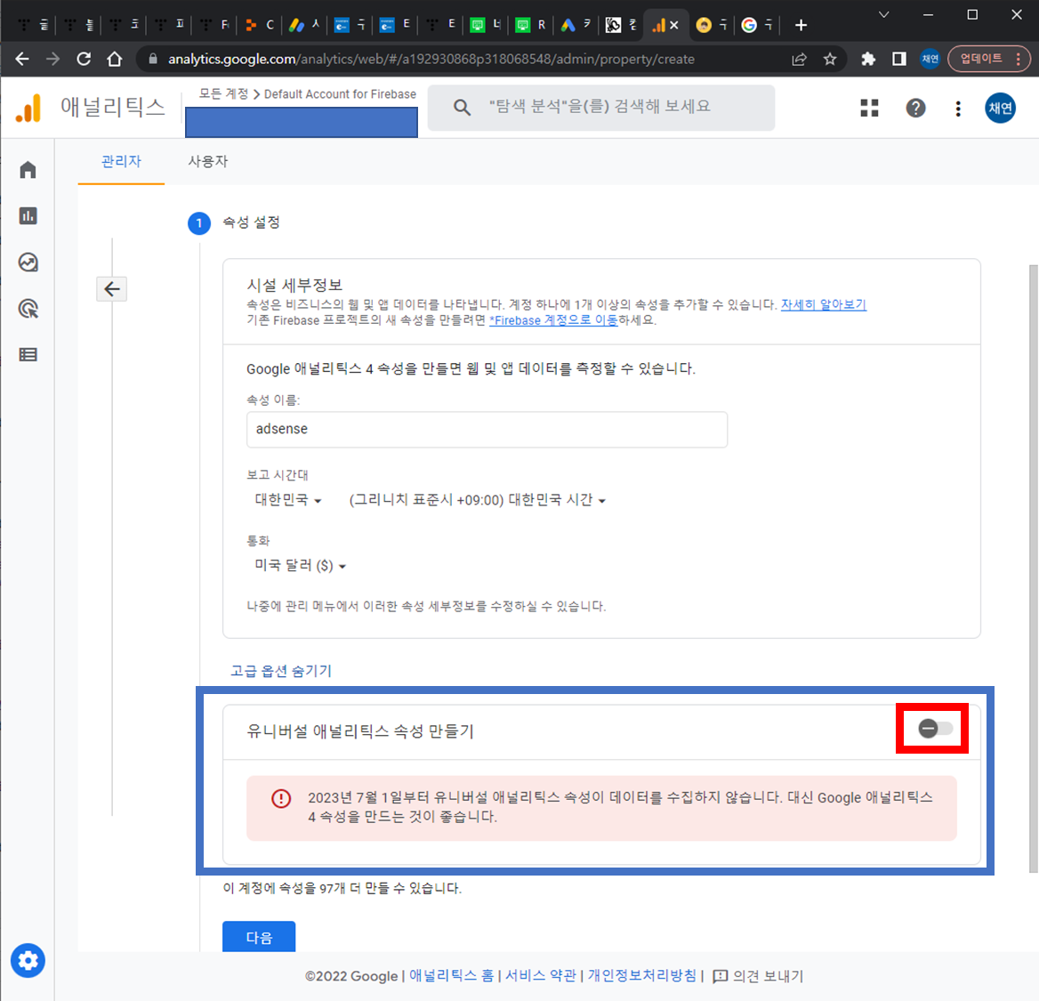
Task: Open 서비스 약관 footer link
Action: tap(541, 976)
